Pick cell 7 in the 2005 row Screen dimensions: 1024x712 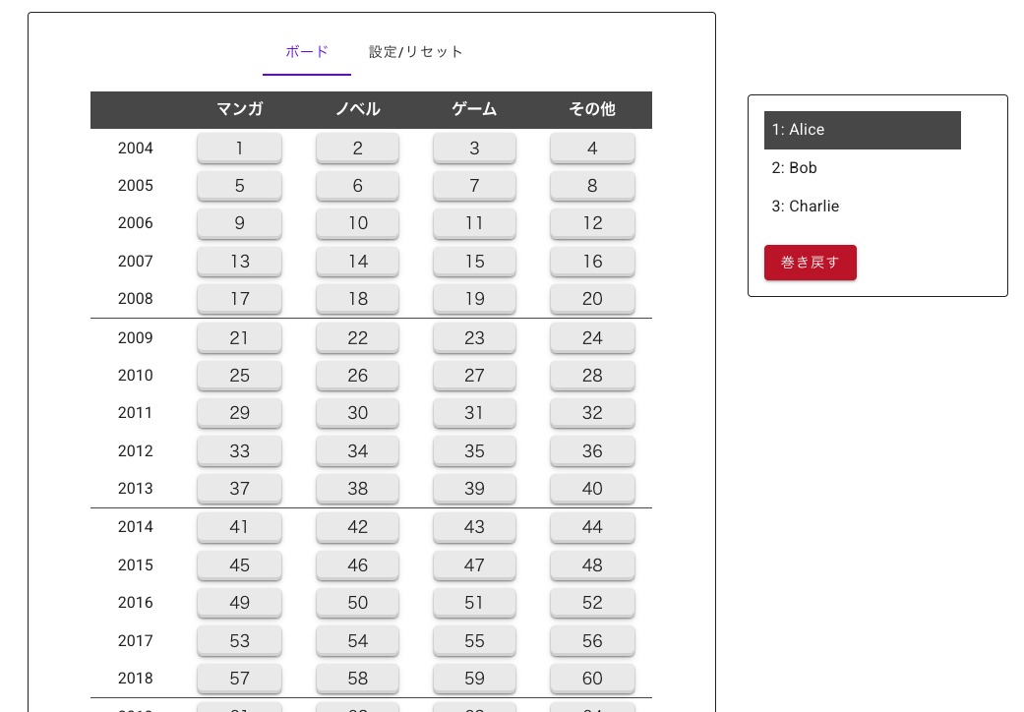coord(474,186)
